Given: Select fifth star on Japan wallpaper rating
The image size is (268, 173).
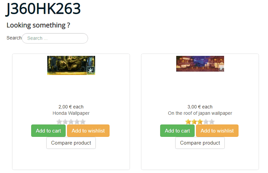Looking at the screenshot, I should point(212,121).
